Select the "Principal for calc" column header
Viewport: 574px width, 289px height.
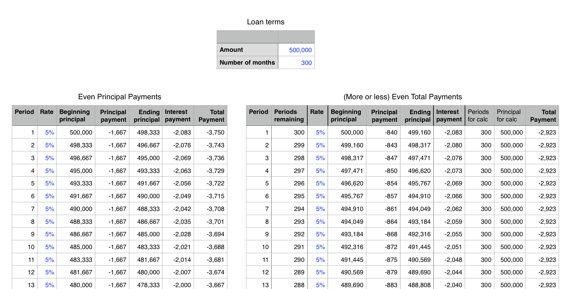click(x=510, y=115)
